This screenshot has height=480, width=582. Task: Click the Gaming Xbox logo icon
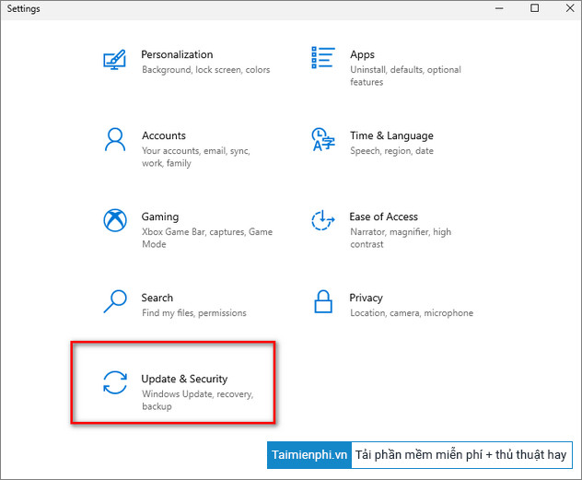(115, 220)
